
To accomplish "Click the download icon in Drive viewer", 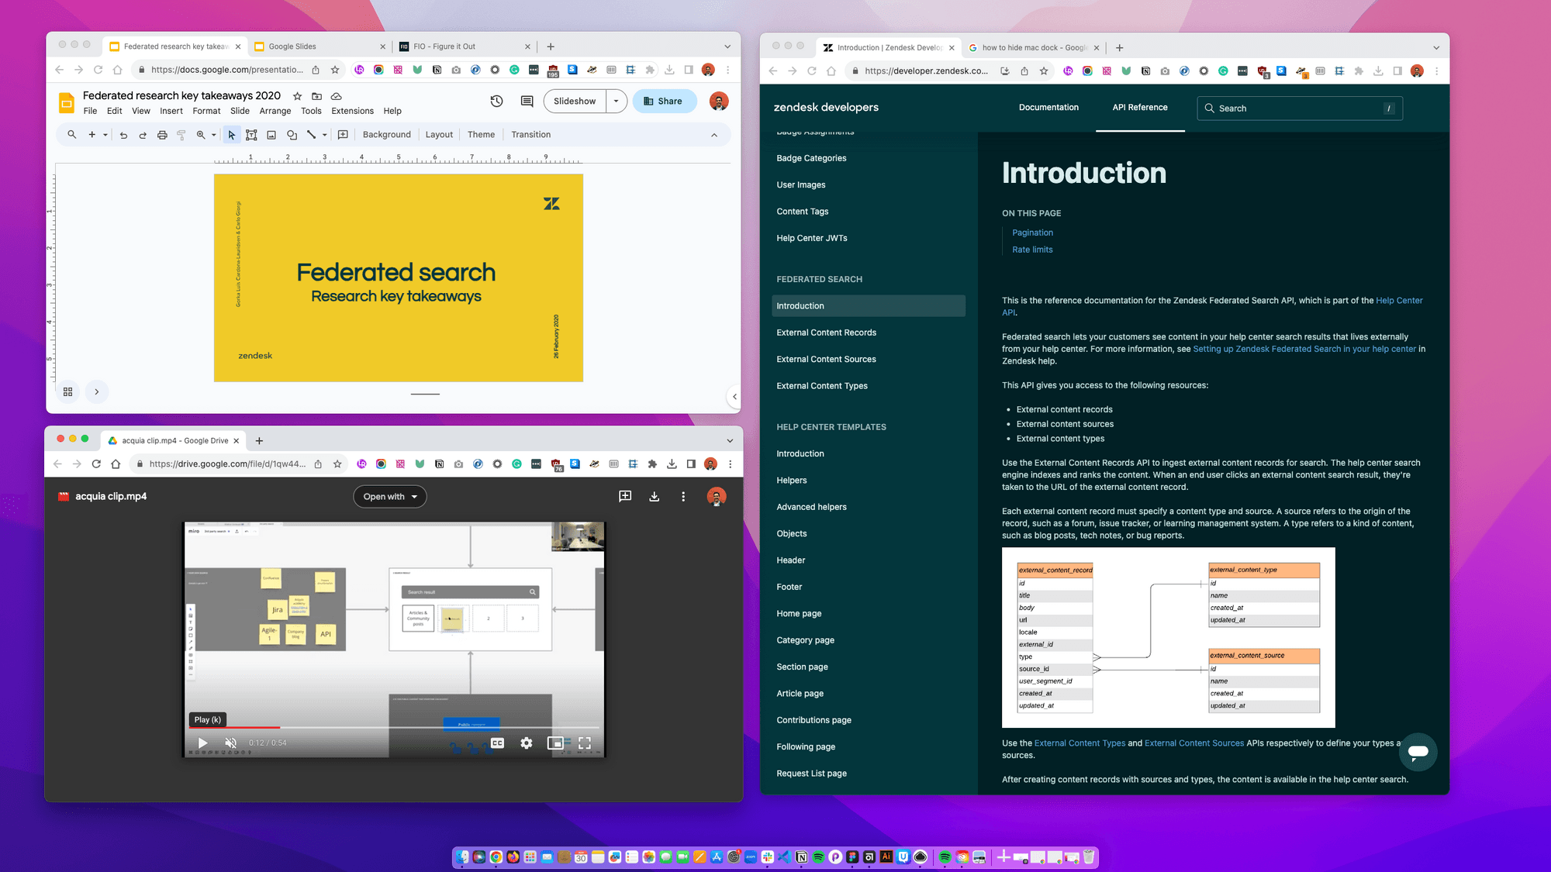I will pyautogui.click(x=654, y=496).
